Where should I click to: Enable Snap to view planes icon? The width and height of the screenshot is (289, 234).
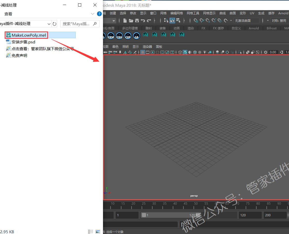220,21
